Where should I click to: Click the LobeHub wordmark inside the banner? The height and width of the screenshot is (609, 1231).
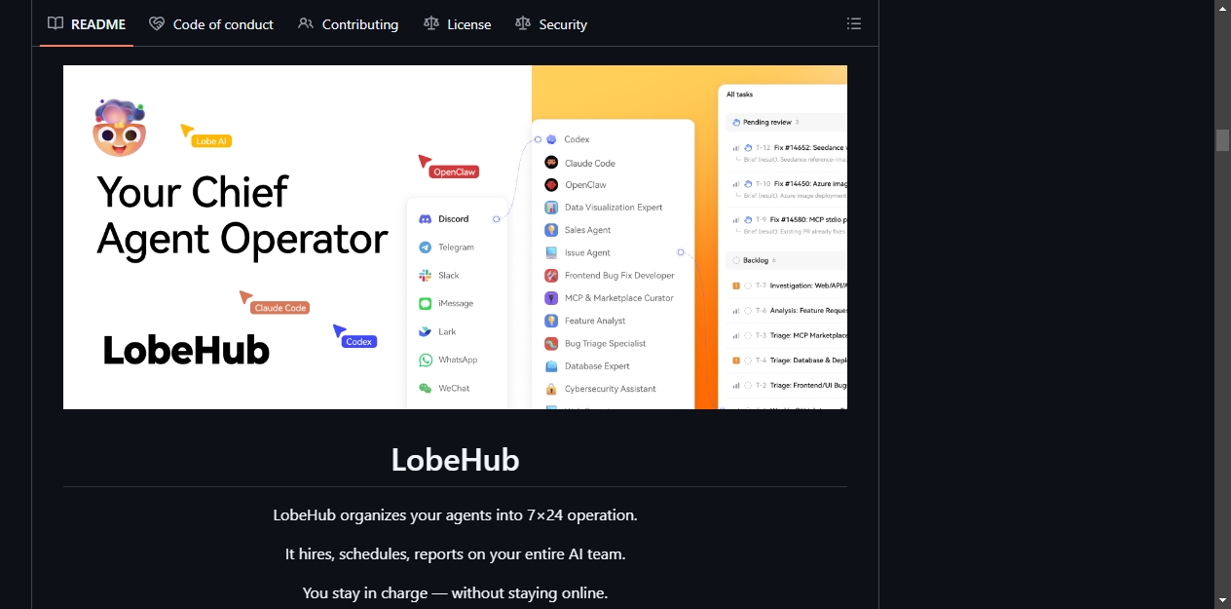[x=186, y=350]
